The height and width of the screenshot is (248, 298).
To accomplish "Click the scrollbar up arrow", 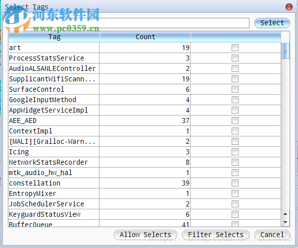I will pos(285,214).
